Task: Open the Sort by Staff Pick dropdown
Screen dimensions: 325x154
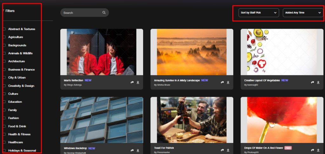Action: tap(259, 13)
